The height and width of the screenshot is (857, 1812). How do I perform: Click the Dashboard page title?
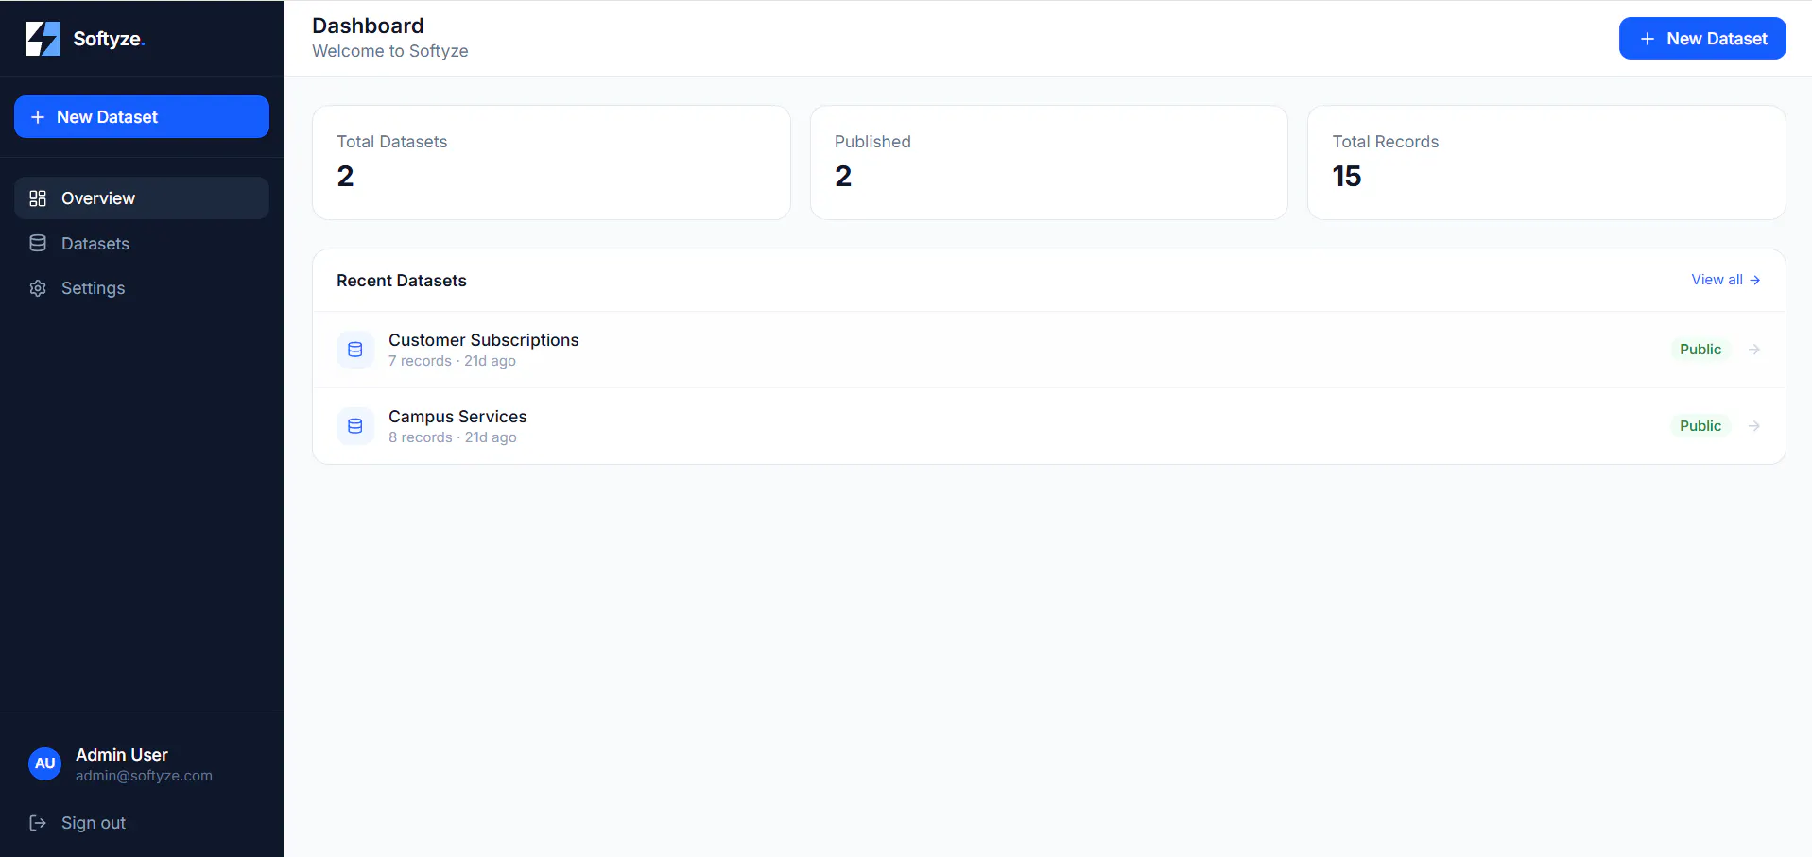tap(368, 26)
